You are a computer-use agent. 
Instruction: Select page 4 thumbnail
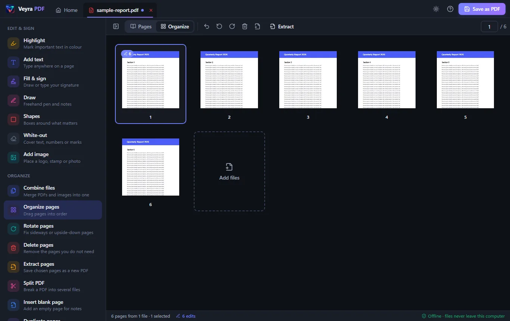tap(387, 84)
